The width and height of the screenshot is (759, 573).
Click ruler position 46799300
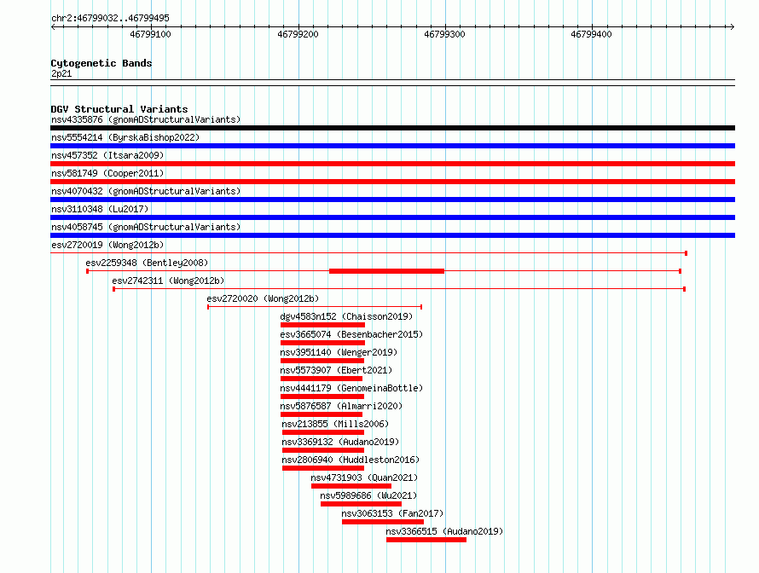point(444,34)
